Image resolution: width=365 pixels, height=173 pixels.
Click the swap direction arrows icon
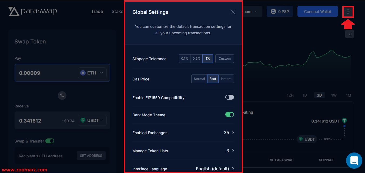(x=62, y=95)
